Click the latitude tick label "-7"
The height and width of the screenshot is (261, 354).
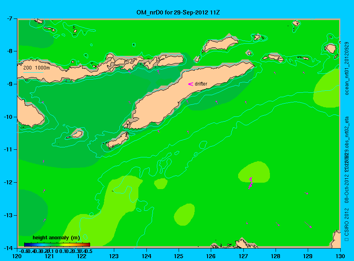10,18
